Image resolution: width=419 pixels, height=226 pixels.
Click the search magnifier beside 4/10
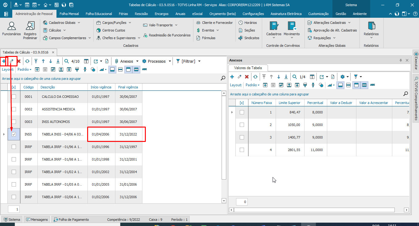click(67, 61)
